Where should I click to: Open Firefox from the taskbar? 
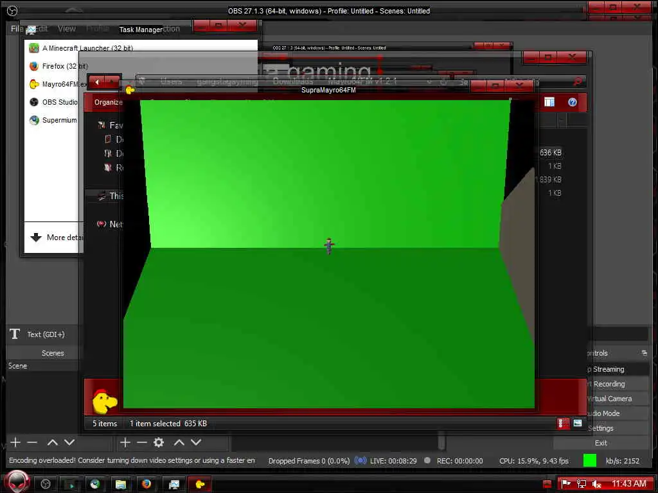(147, 484)
